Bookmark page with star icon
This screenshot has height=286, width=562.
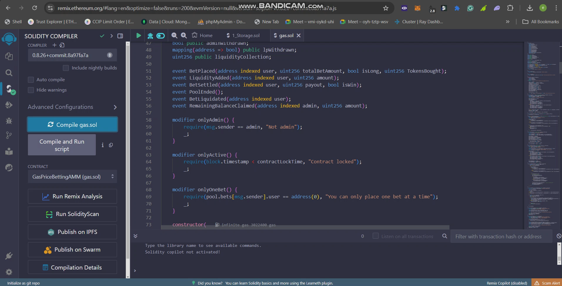[386, 8]
